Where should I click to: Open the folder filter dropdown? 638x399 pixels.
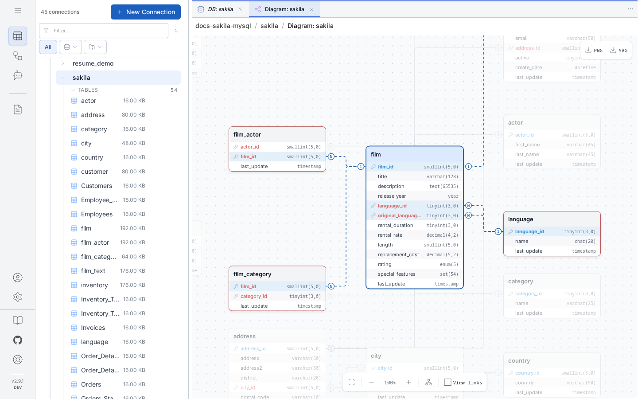click(x=95, y=47)
